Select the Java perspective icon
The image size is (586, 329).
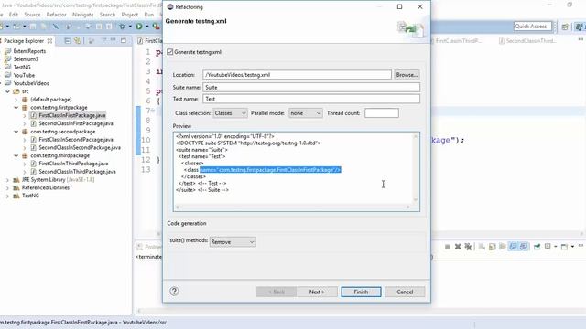coord(579,27)
